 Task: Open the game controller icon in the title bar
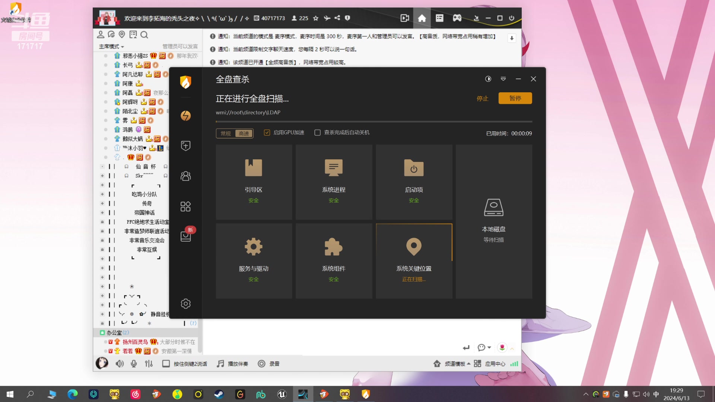click(457, 18)
